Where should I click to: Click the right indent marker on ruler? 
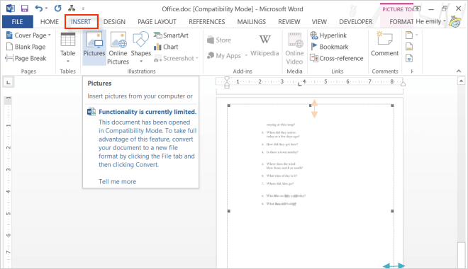403,84
